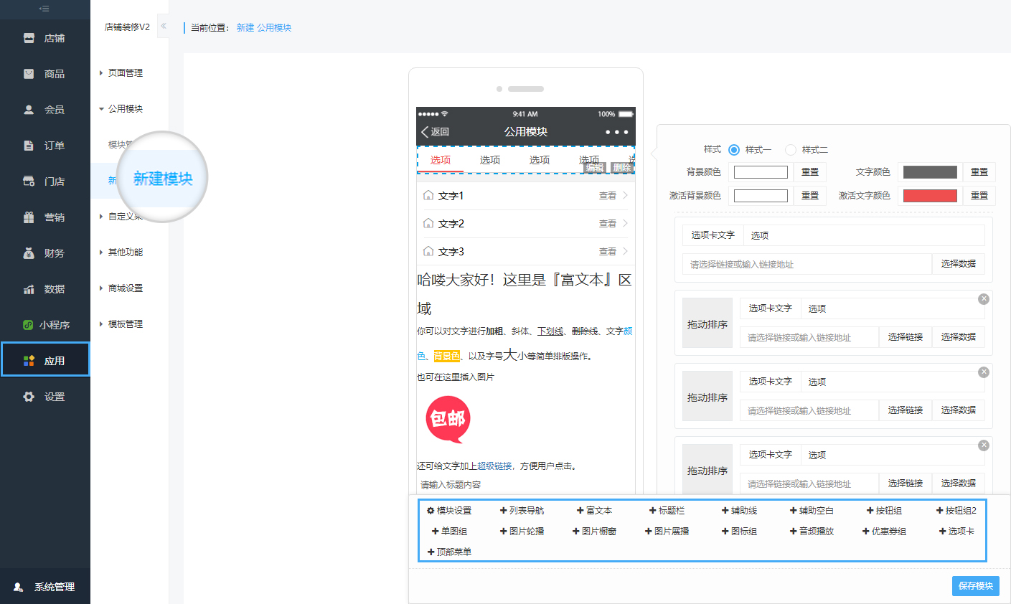The image size is (1011, 604).
Task: Click the 选择数据 button in first option row
Action: point(958,264)
